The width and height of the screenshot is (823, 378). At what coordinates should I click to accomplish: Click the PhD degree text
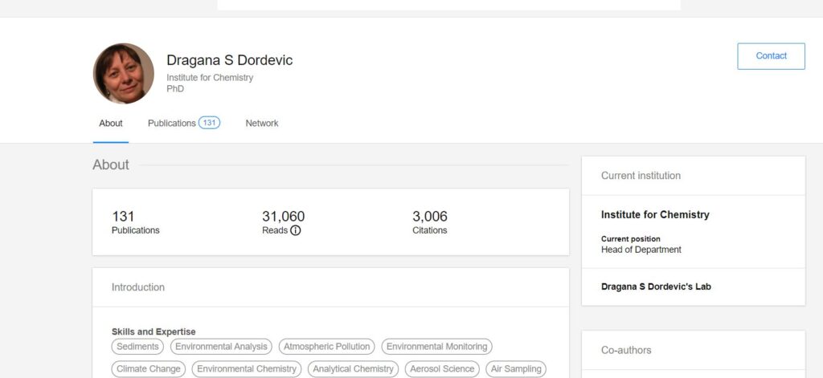(x=175, y=88)
